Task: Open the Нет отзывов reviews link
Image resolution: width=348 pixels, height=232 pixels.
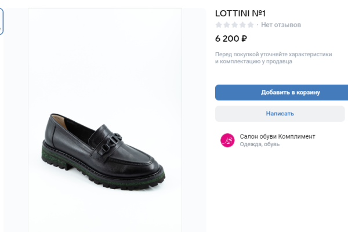Action: (281, 25)
